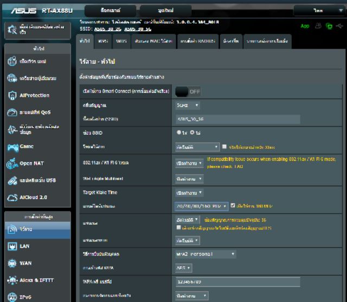Click the WPA pre-shared key field
The height and width of the screenshot is (302, 347).
(237, 282)
